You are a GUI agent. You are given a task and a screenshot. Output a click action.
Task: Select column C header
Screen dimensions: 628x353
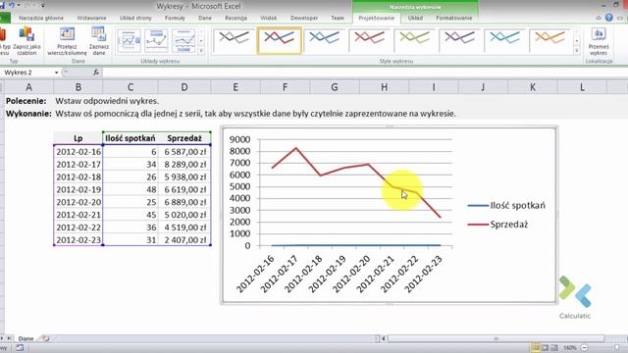pyautogui.click(x=131, y=87)
